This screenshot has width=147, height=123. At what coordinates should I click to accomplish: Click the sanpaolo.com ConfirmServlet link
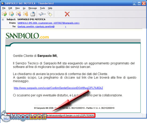point(58,88)
